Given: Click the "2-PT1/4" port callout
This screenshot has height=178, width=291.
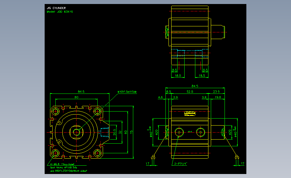Looking at the screenshot, I should pyautogui.click(x=181, y=164).
